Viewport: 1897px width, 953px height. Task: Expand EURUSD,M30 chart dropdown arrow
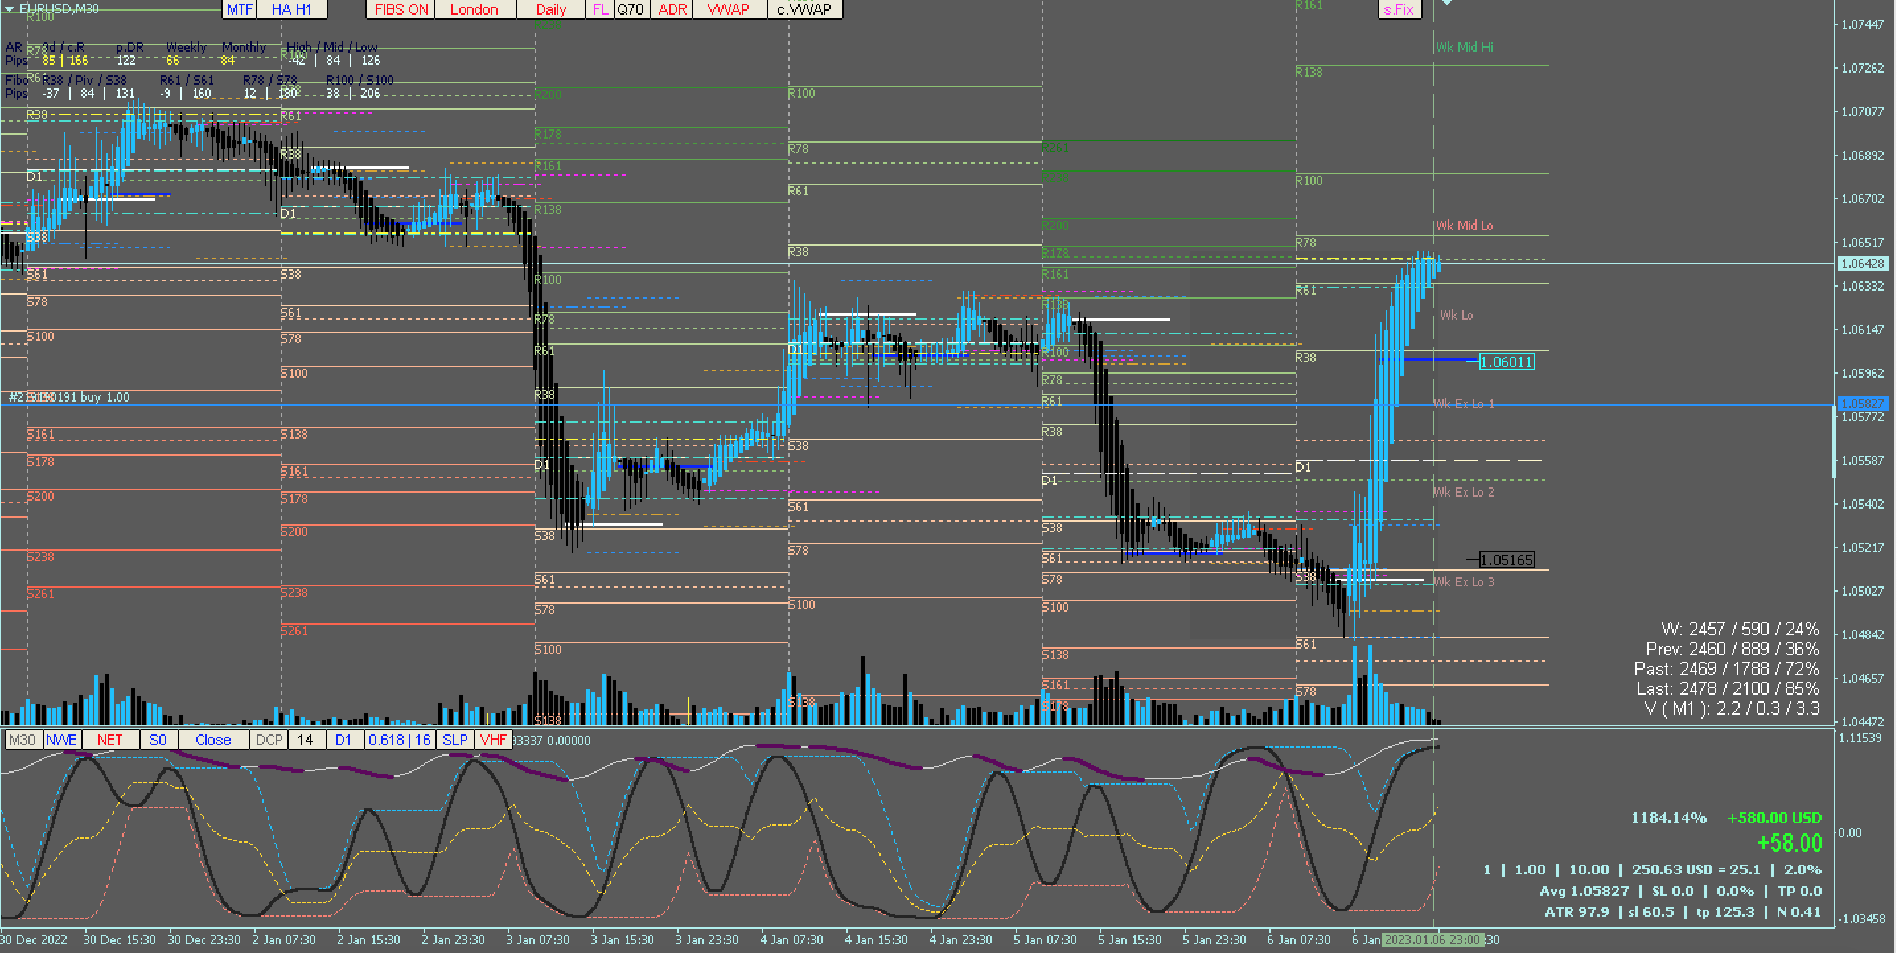(9, 9)
